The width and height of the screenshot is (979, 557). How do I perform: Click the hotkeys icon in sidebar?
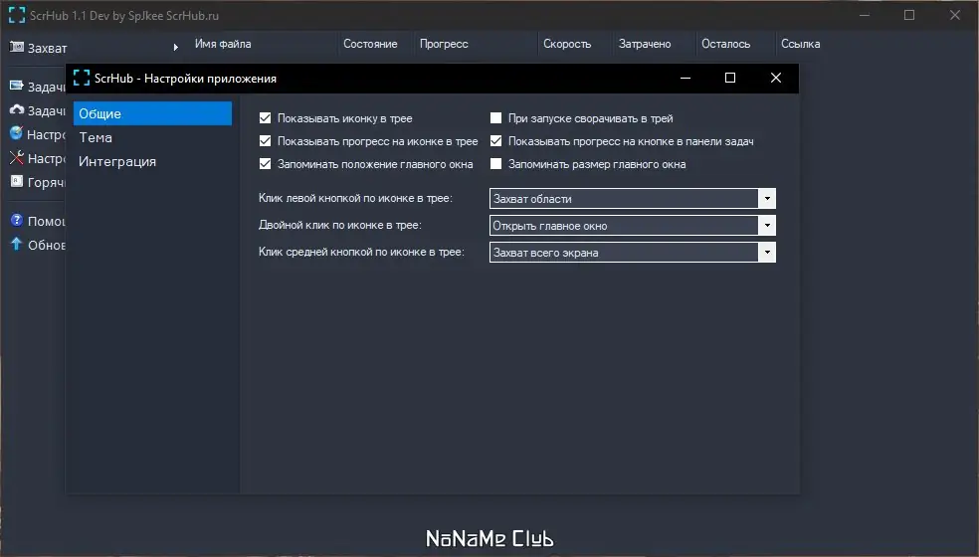17,182
